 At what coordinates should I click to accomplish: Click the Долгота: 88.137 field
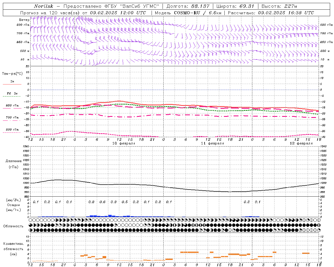tap(188, 6)
